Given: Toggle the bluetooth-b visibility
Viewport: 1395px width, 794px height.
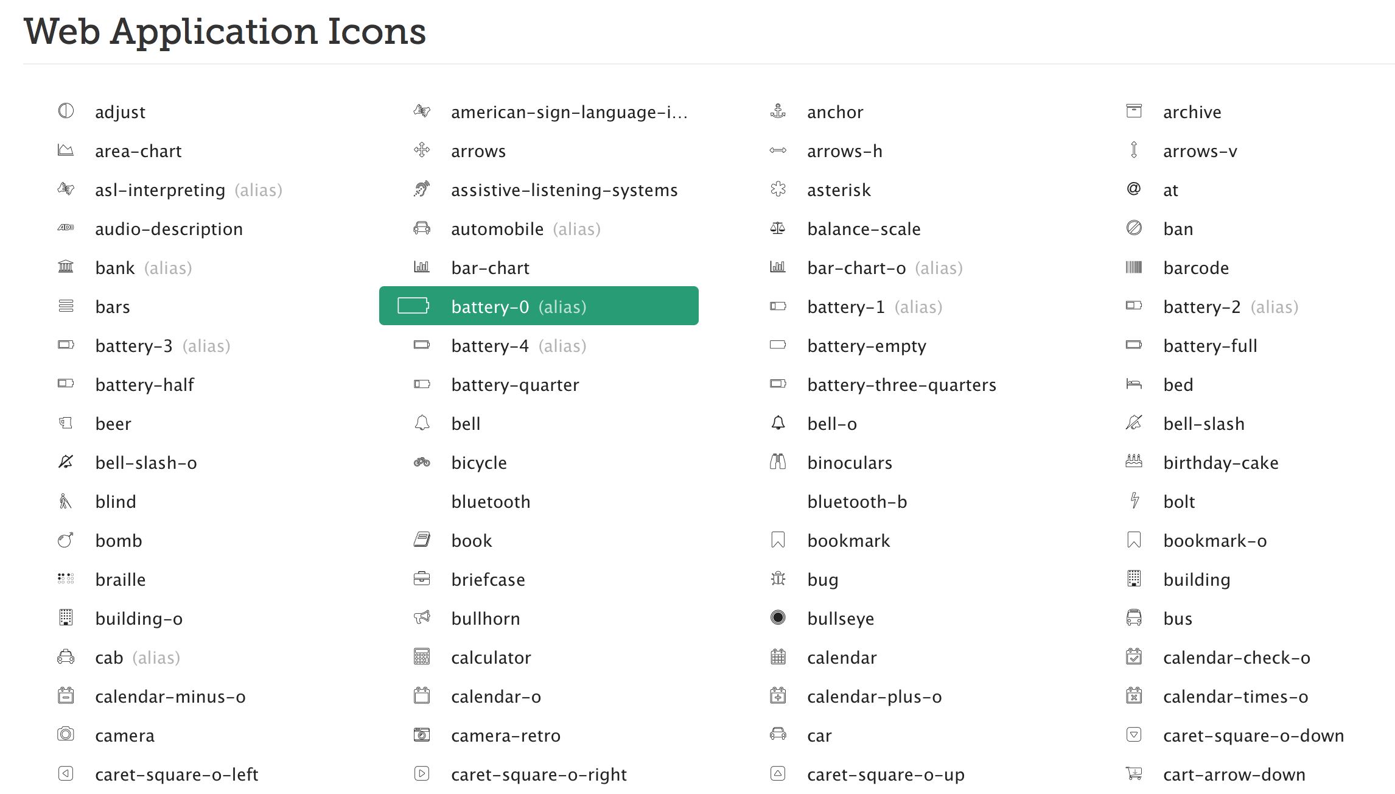Looking at the screenshot, I should point(855,501).
